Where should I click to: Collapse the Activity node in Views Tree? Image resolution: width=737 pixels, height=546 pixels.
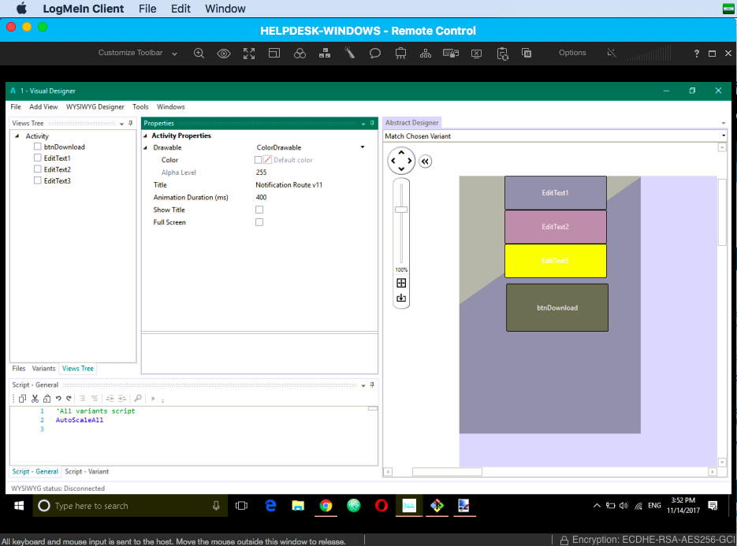pyautogui.click(x=17, y=136)
